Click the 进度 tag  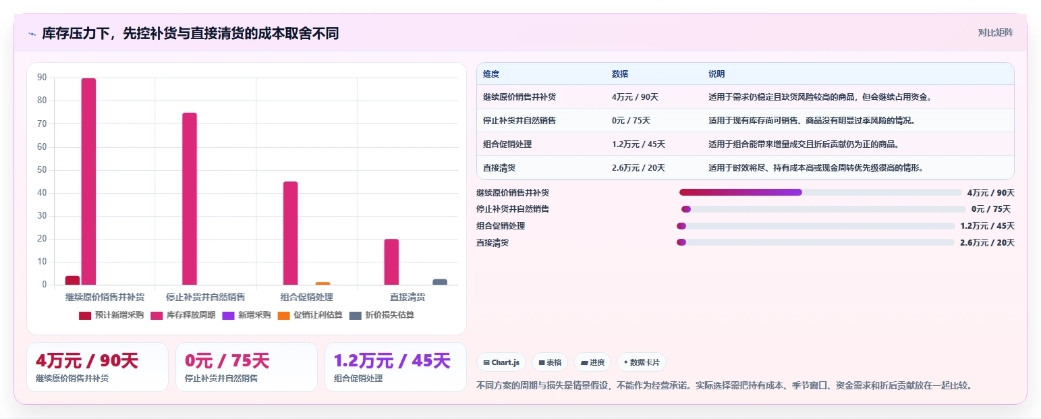coord(592,362)
